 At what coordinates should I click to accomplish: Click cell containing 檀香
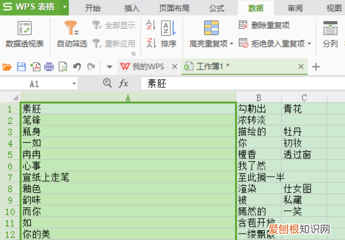click(x=259, y=155)
